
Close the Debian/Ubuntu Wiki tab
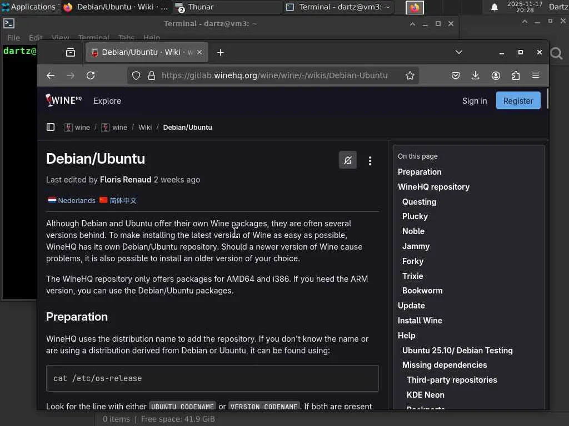(x=199, y=53)
